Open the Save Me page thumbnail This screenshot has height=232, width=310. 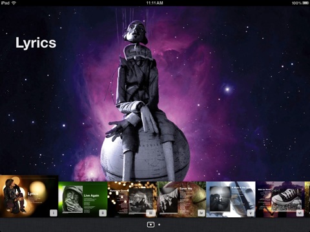181,199
